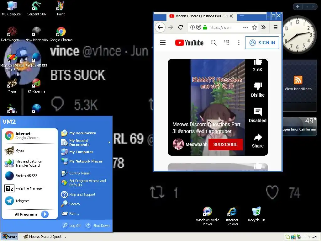Launch Firefox 45 SSE from Start menu
The height and width of the screenshot is (241, 321).
click(30, 176)
